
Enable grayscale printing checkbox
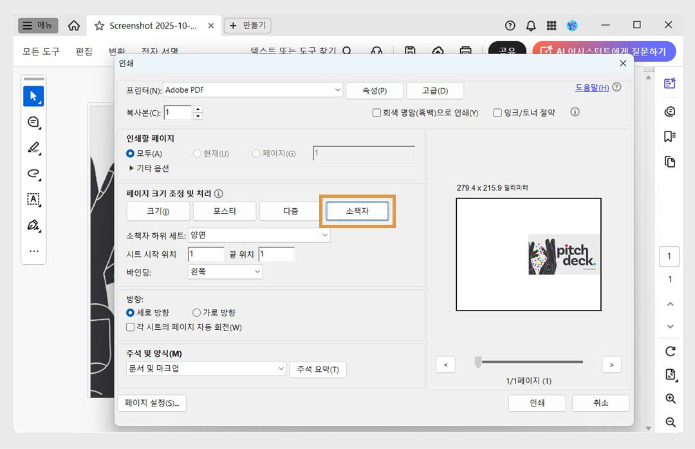(x=376, y=112)
